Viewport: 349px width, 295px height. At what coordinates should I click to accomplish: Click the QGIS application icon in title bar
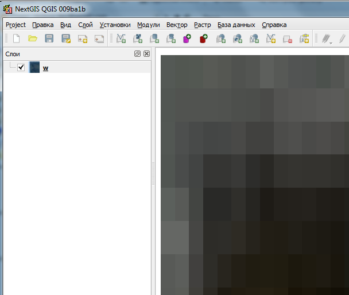(x=7, y=9)
